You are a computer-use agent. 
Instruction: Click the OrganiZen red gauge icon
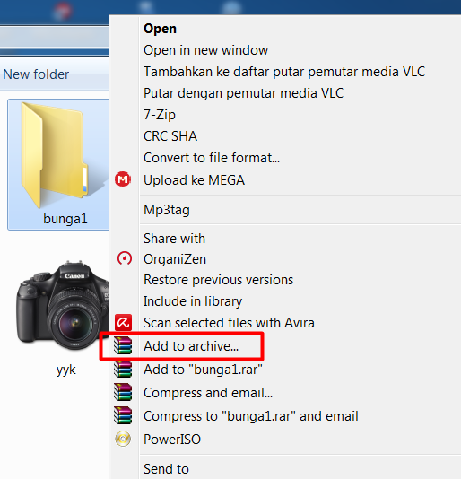[125, 258]
